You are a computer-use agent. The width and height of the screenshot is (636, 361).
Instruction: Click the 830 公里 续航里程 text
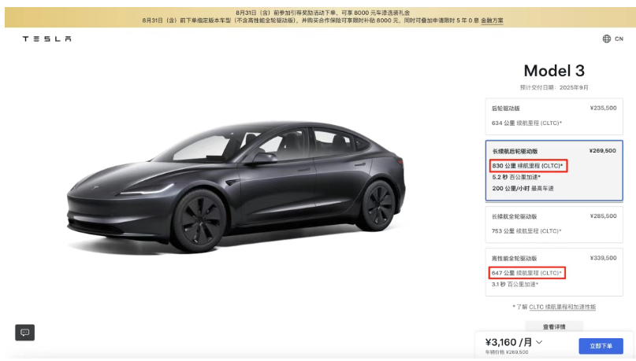(527, 165)
